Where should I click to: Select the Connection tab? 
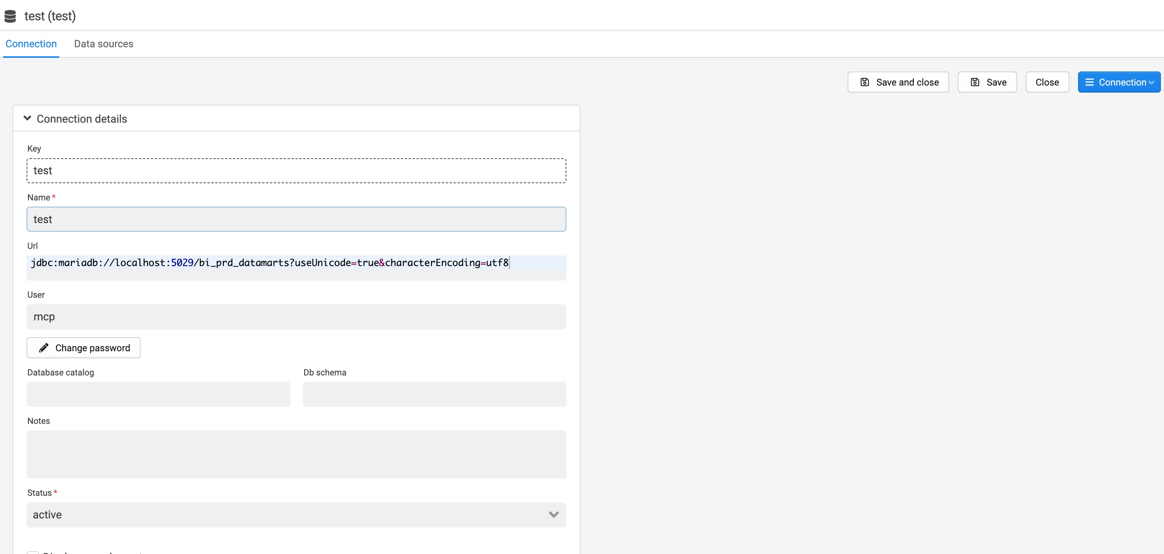pyautogui.click(x=31, y=44)
